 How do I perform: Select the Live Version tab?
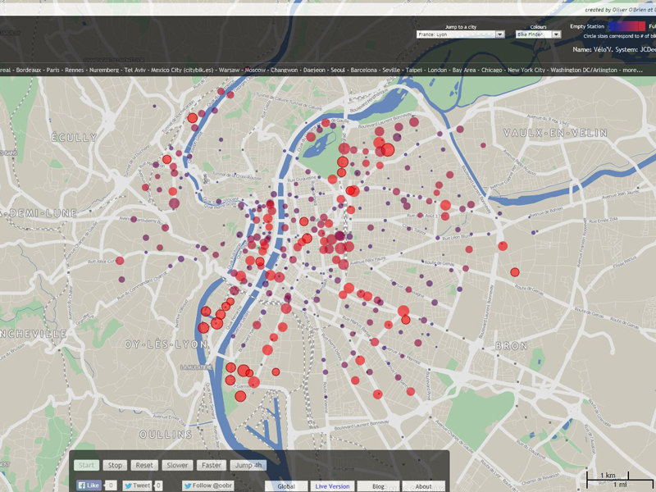pyautogui.click(x=332, y=486)
